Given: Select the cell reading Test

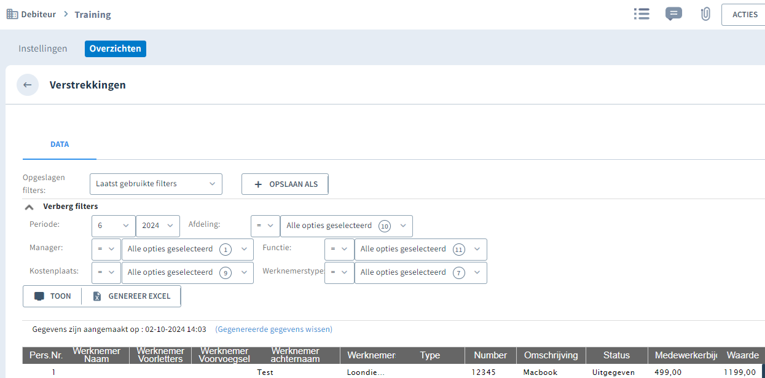Looking at the screenshot, I should pyautogui.click(x=265, y=372).
